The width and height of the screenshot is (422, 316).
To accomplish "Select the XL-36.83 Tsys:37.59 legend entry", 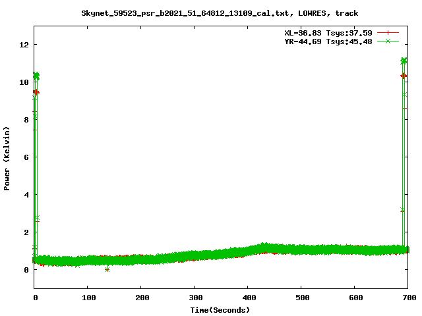I will 328,33.
